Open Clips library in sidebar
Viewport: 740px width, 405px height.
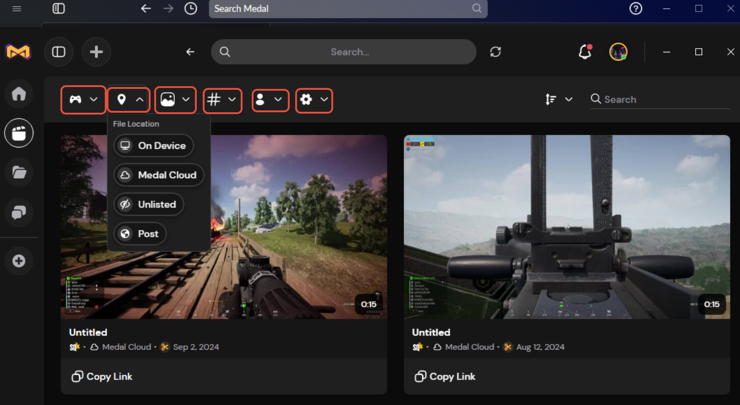point(19,133)
